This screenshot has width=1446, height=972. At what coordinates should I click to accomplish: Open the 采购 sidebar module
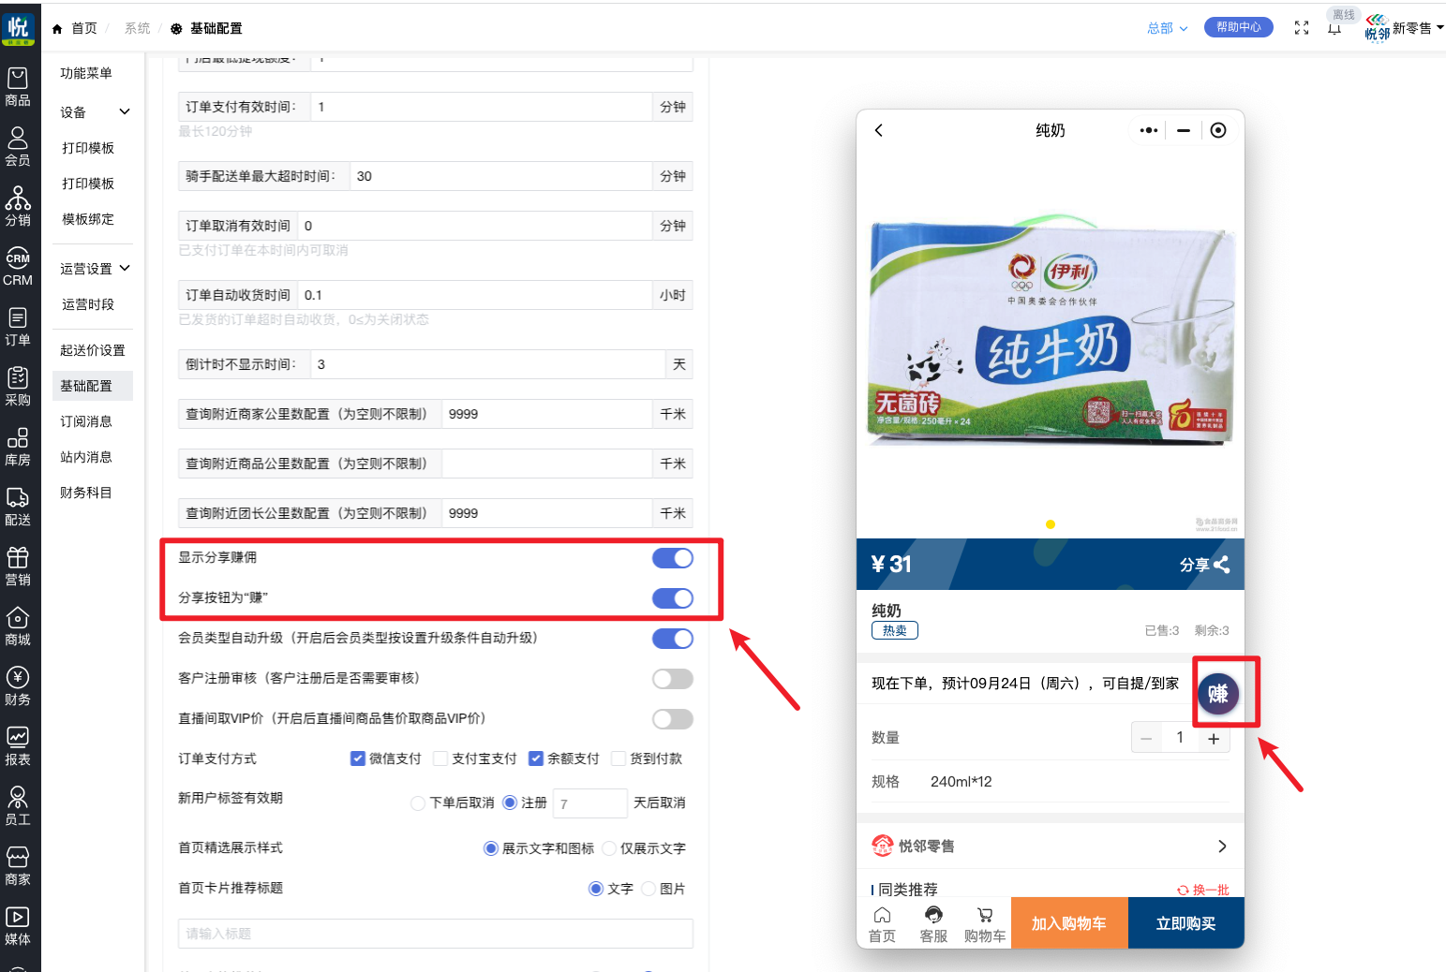18,387
